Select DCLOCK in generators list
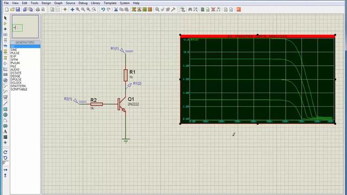The width and height of the screenshot is (347, 195). [16, 83]
